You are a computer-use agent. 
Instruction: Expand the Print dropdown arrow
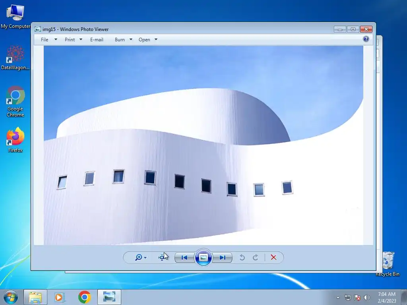pos(81,40)
